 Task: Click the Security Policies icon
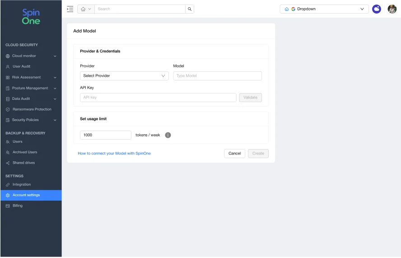[x=8, y=120]
